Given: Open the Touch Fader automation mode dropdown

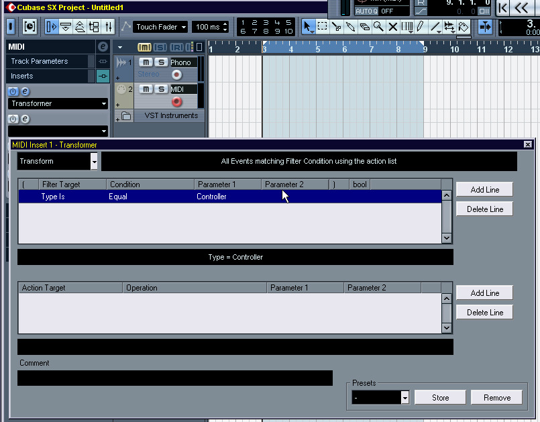Looking at the screenshot, I should tap(161, 27).
